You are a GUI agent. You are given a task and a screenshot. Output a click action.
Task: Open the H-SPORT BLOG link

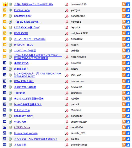24,45
